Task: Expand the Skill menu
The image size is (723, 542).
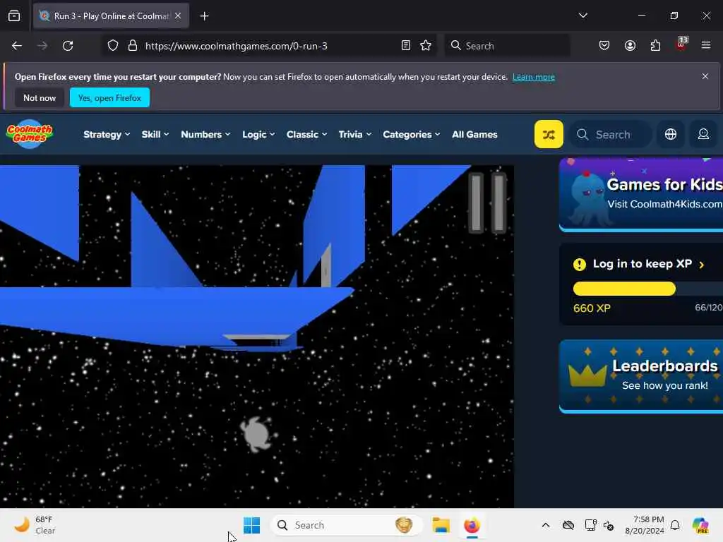Action: tap(155, 135)
